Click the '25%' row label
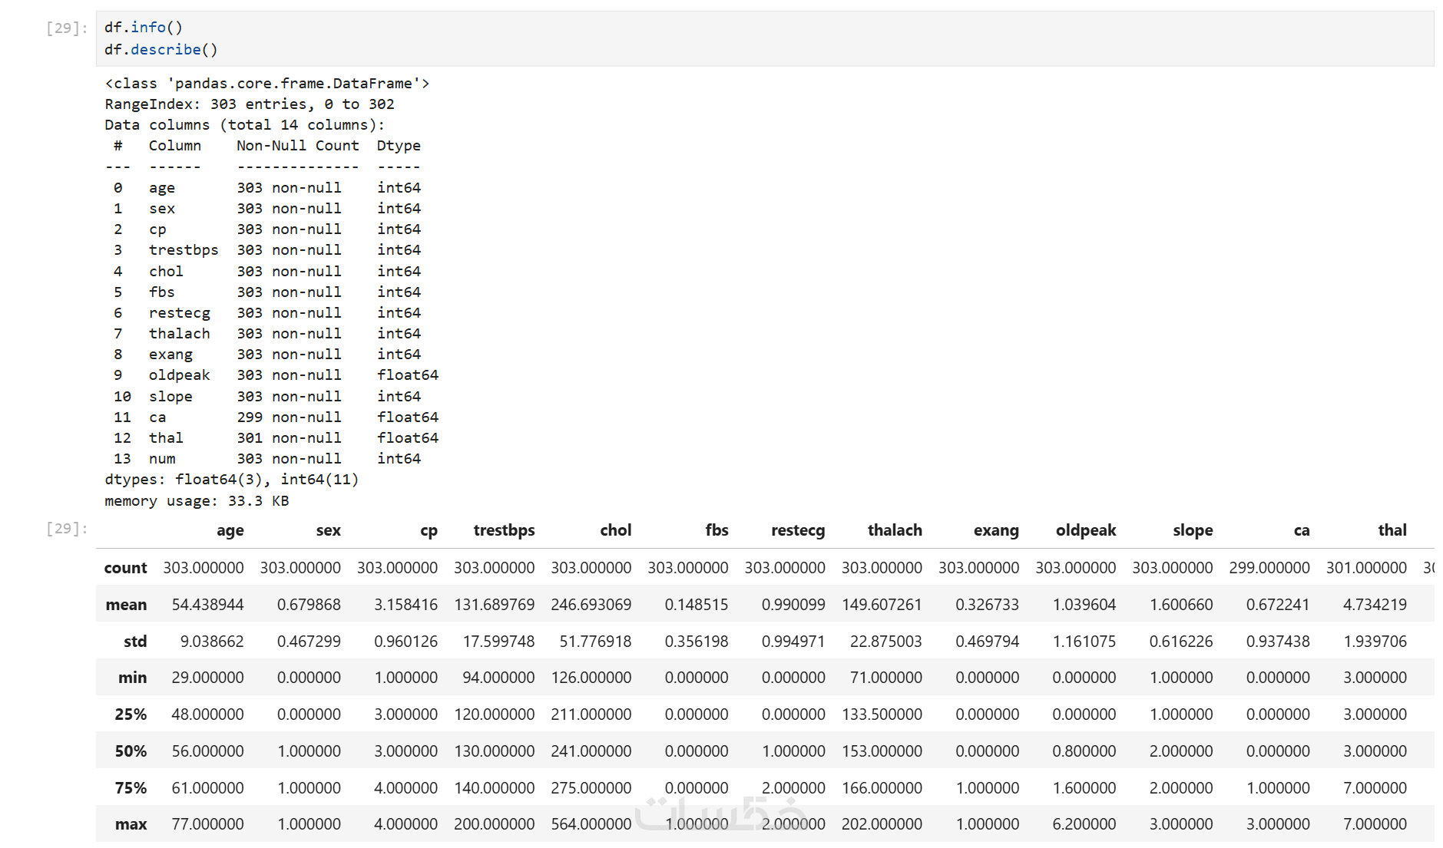Image resolution: width=1443 pixels, height=848 pixels. [131, 714]
